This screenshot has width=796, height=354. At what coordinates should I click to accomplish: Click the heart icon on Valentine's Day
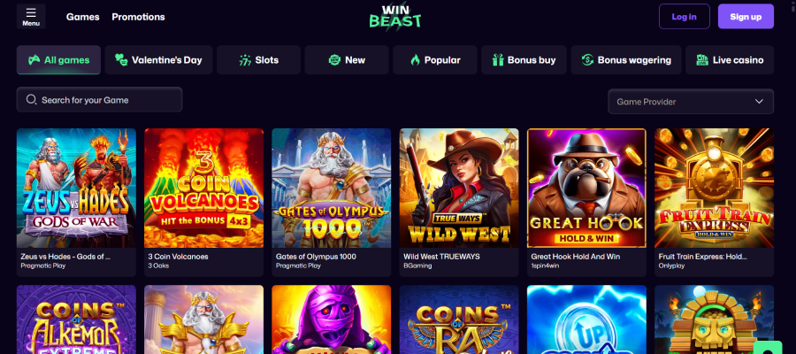121,60
